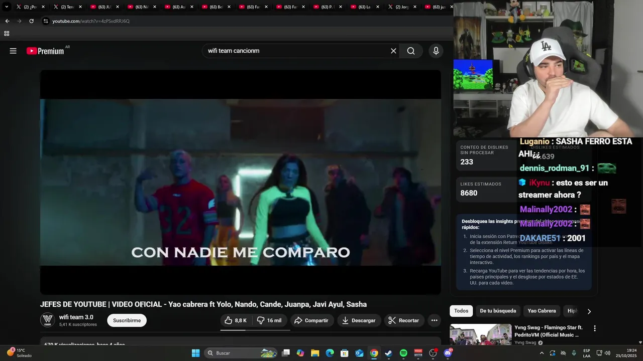Open Microsoft Edge from the taskbar
The width and height of the screenshot is (643, 361).
pos(330,353)
